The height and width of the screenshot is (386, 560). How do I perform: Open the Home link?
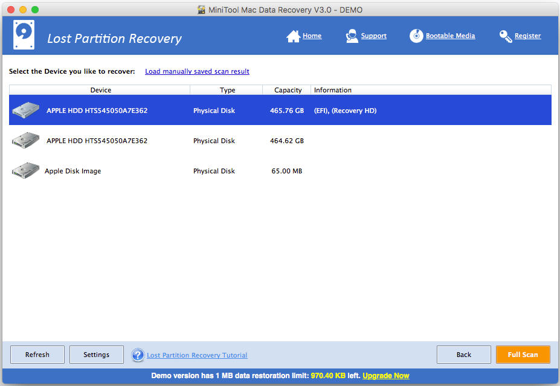[312, 36]
